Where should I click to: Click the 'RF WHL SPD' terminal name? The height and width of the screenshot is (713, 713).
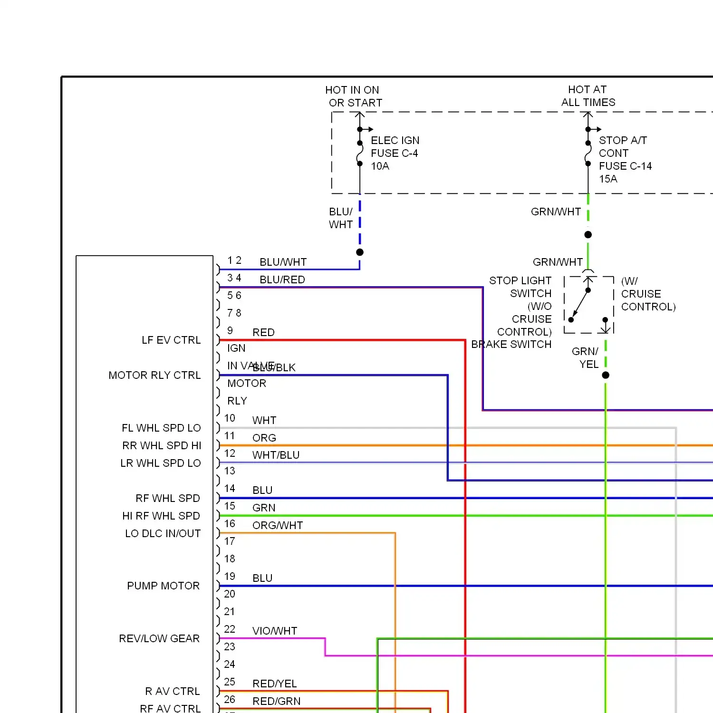tap(168, 499)
